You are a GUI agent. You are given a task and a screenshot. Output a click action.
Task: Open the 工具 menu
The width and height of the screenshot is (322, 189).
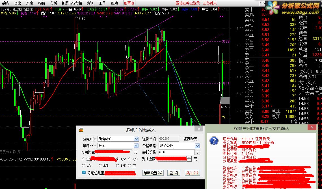102,3
